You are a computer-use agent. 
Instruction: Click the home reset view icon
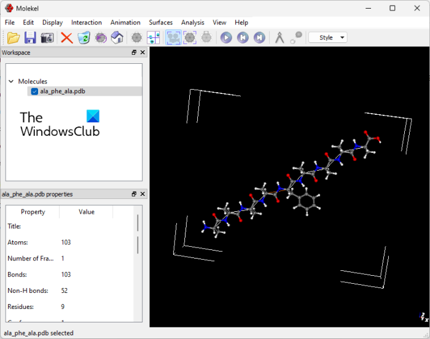pyautogui.click(x=117, y=37)
